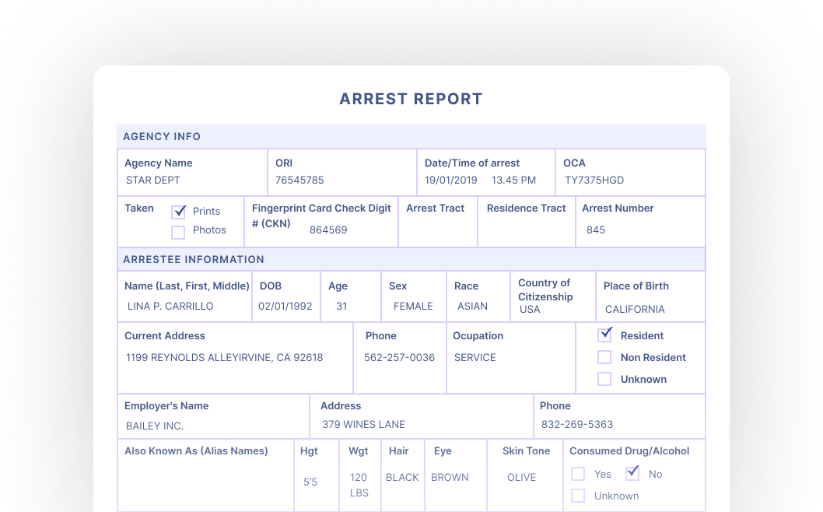Click the arrest date 19/01/2019
Image resolution: width=823 pixels, height=512 pixels.
pyautogui.click(x=451, y=181)
